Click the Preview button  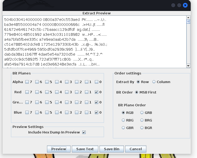point(59,149)
